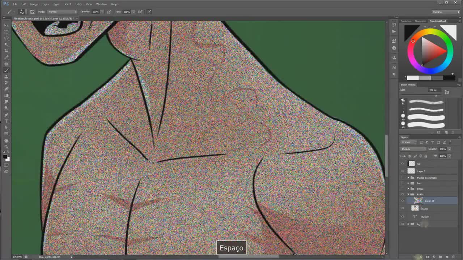This screenshot has width=463, height=260.
Task: Select the Dodge tool
Action: [x=7, y=108]
